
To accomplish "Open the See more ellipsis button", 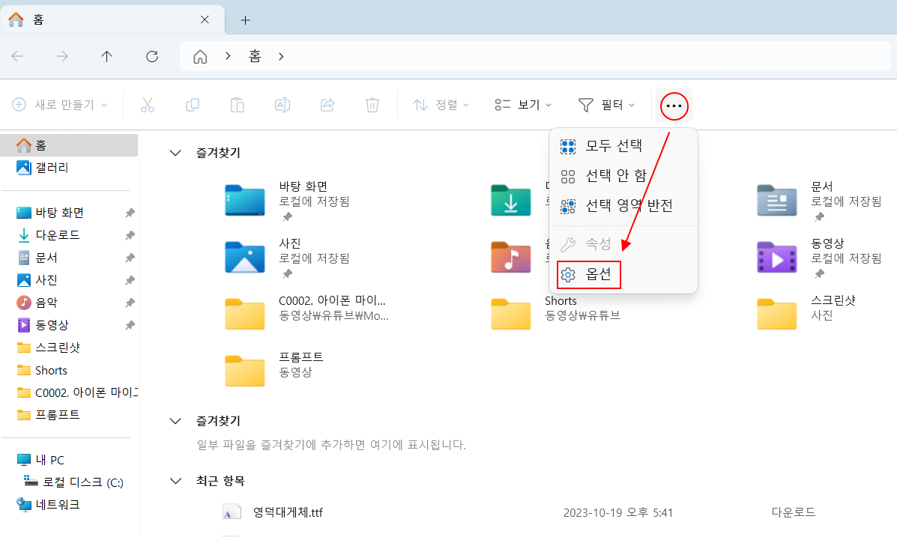I will pos(674,106).
